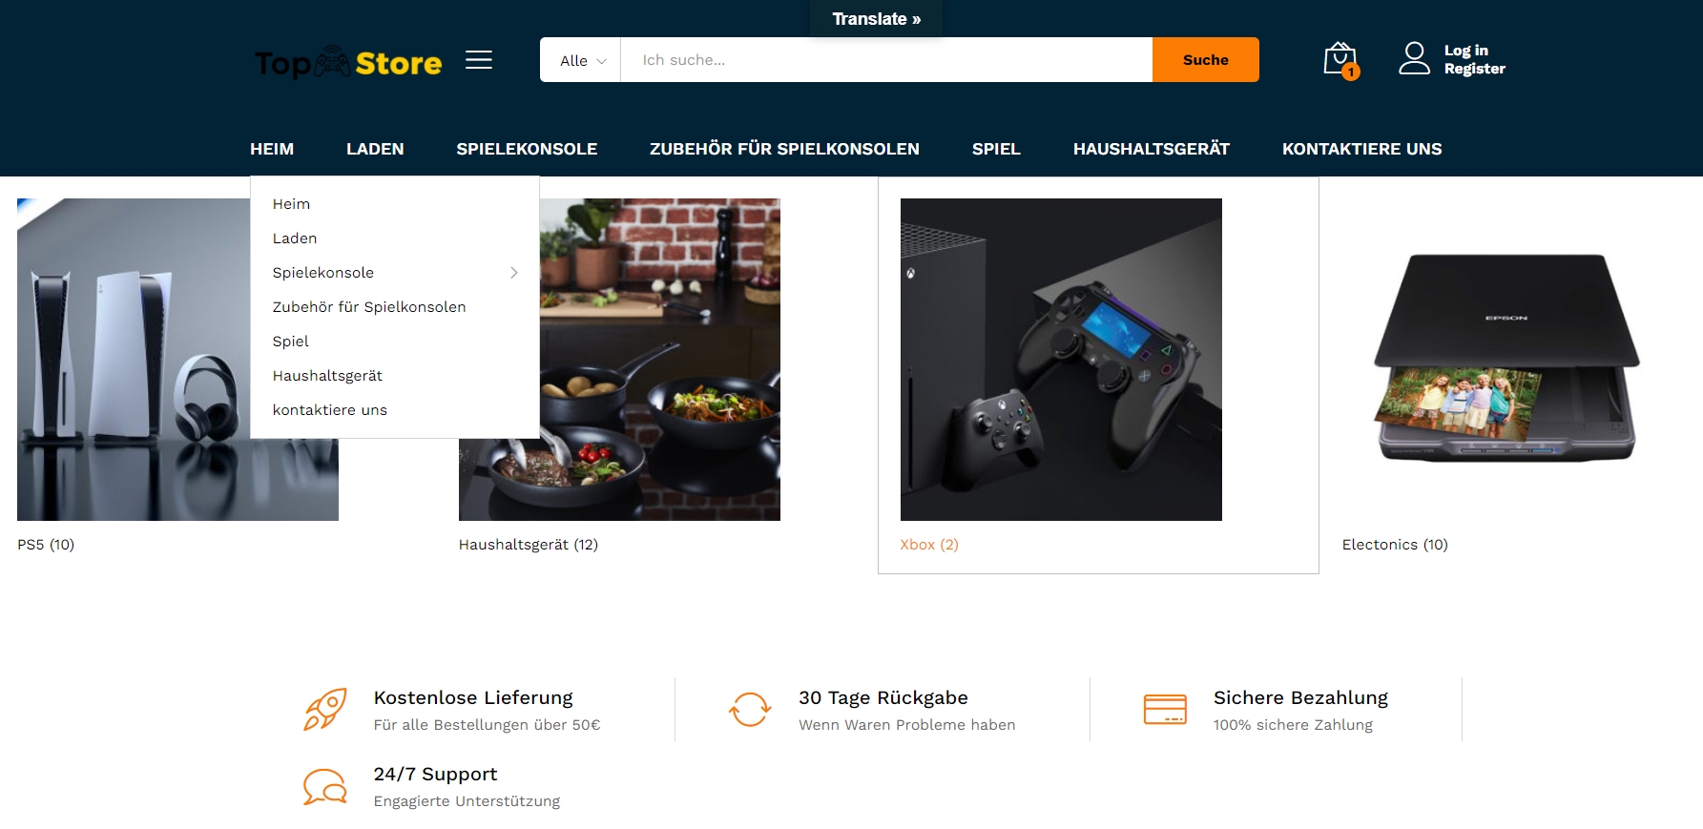Open the Xbox (2) category link
Image resolution: width=1703 pixels, height=829 pixels.
(929, 545)
